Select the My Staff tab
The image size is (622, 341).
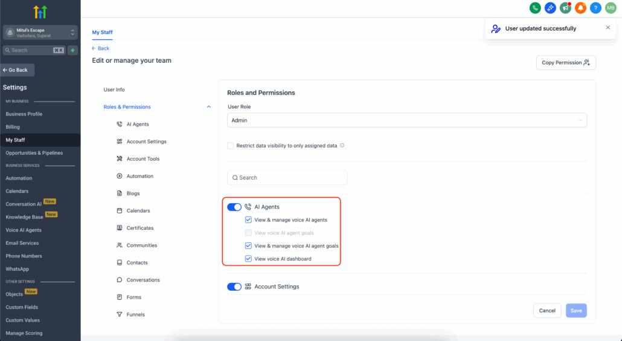click(x=102, y=32)
